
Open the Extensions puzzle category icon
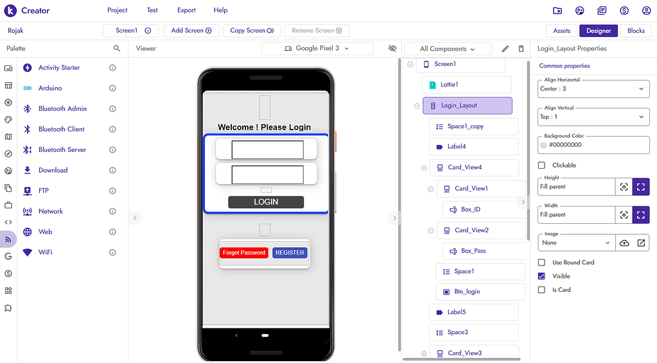pyautogui.click(x=8, y=308)
